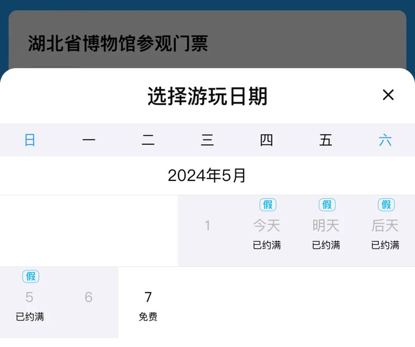Click the 三 weekday header
This screenshot has width=415, height=347.
click(207, 140)
